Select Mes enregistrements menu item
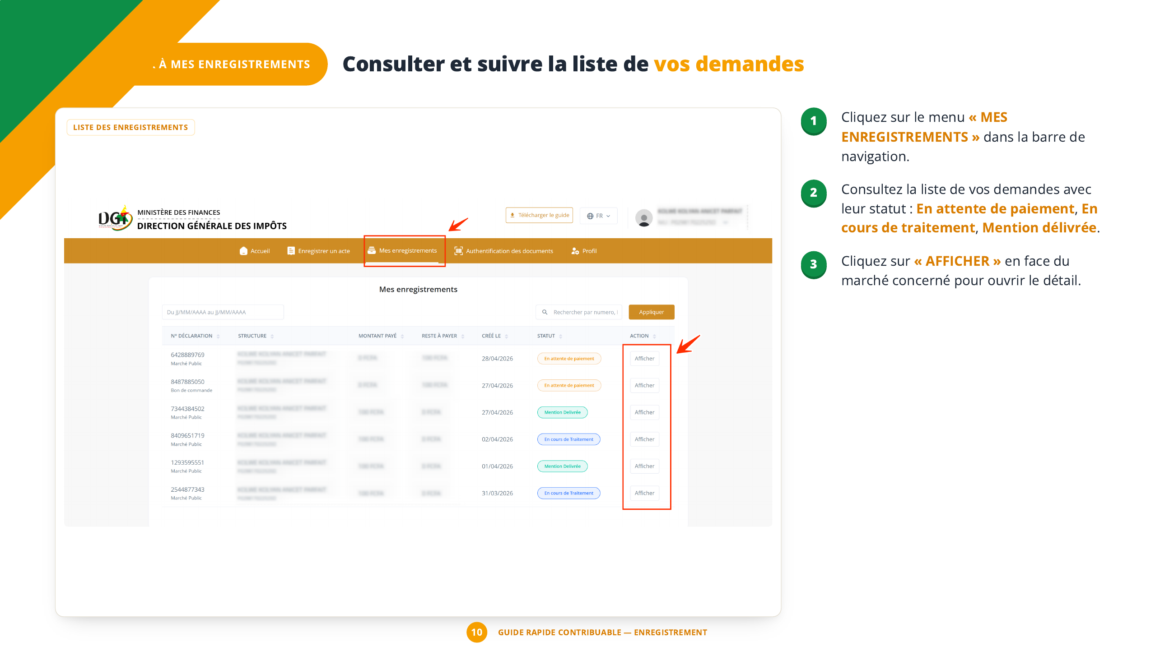The width and height of the screenshot is (1174, 660). coord(402,250)
